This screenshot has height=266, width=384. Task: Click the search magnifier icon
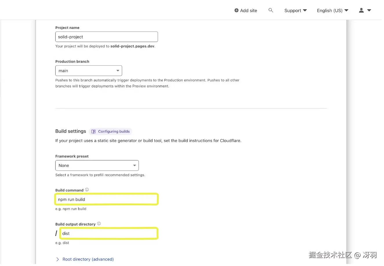[271, 10]
